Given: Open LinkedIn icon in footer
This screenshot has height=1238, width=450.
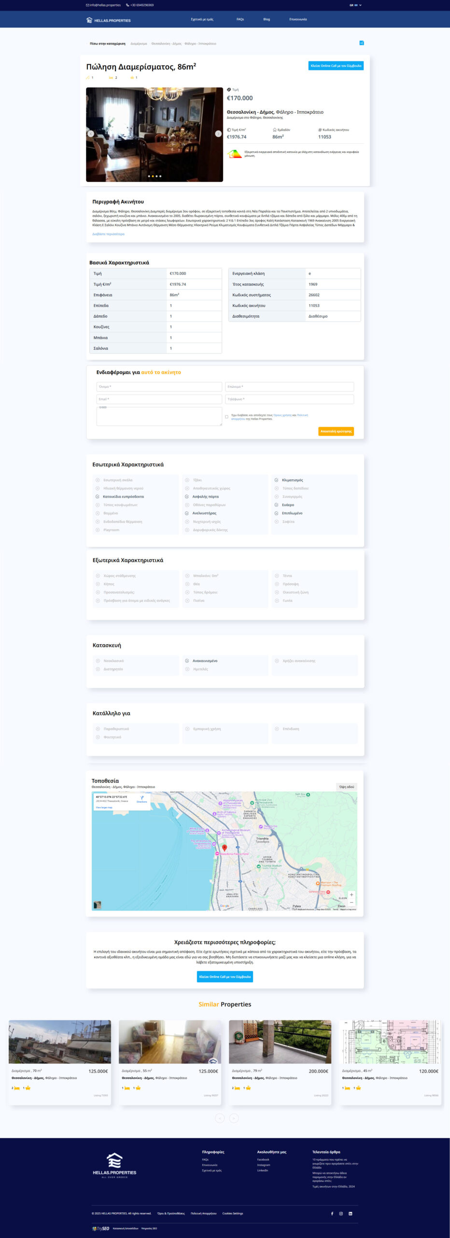Looking at the screenshot, I should [350, 1213].
